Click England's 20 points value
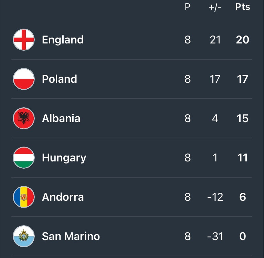Screen dimensions: 264x258 pos(243,40)
